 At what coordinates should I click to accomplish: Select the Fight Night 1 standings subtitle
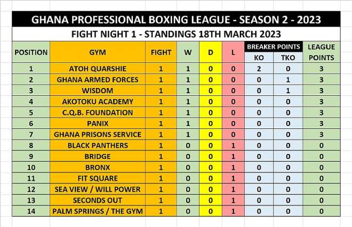(176, 34)
